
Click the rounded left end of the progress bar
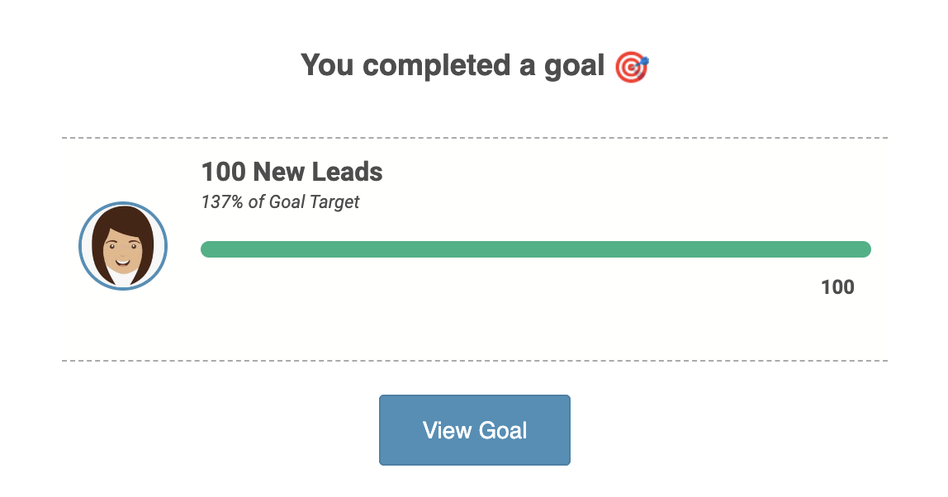208,249
